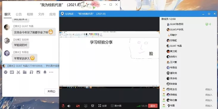Turn on the camera in the call
This screenshot has width=218, height=109.
pos(78,106)
